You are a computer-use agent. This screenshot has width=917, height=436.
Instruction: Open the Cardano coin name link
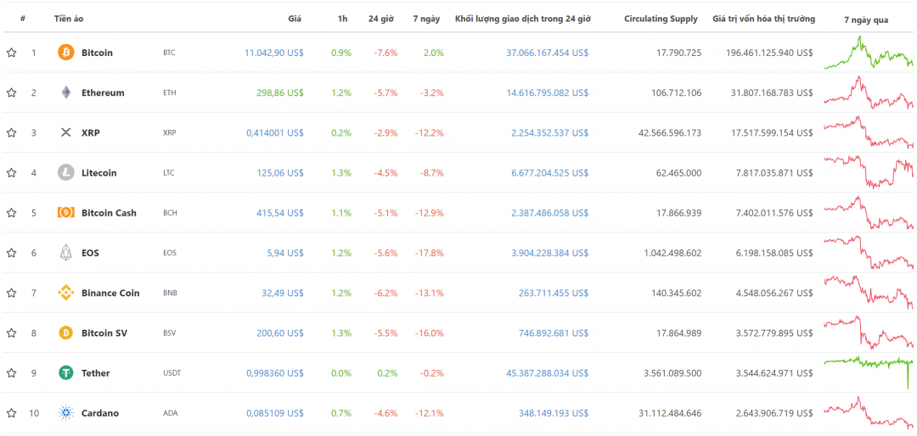click(x=100, y=413)
